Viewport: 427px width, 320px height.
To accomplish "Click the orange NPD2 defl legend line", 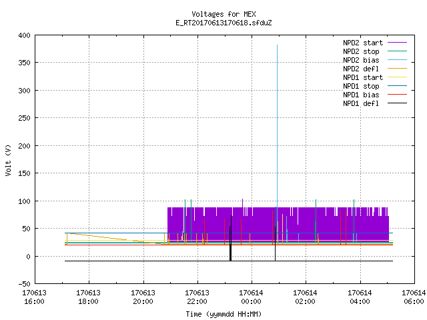I will click(397, 69).
